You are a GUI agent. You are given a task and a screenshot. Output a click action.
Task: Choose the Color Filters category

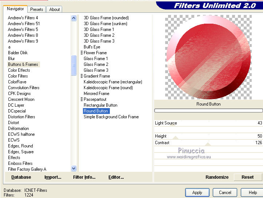(x=18, y=76)
